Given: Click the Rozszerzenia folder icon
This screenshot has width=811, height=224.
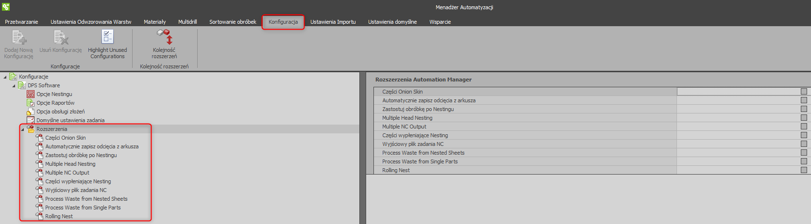Looking at the screenshot, I should [x=31, y=129].
